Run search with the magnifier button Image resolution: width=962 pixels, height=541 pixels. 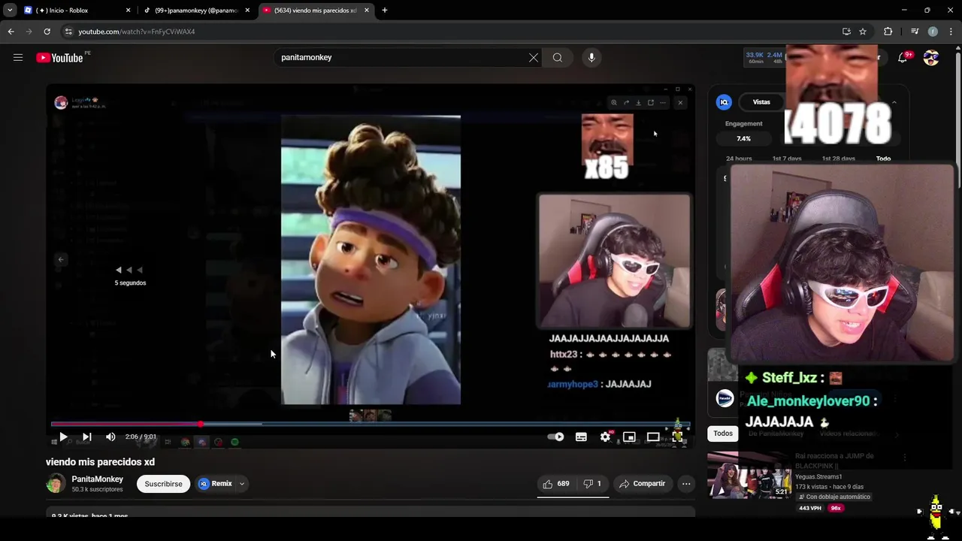tap(558, 57)
